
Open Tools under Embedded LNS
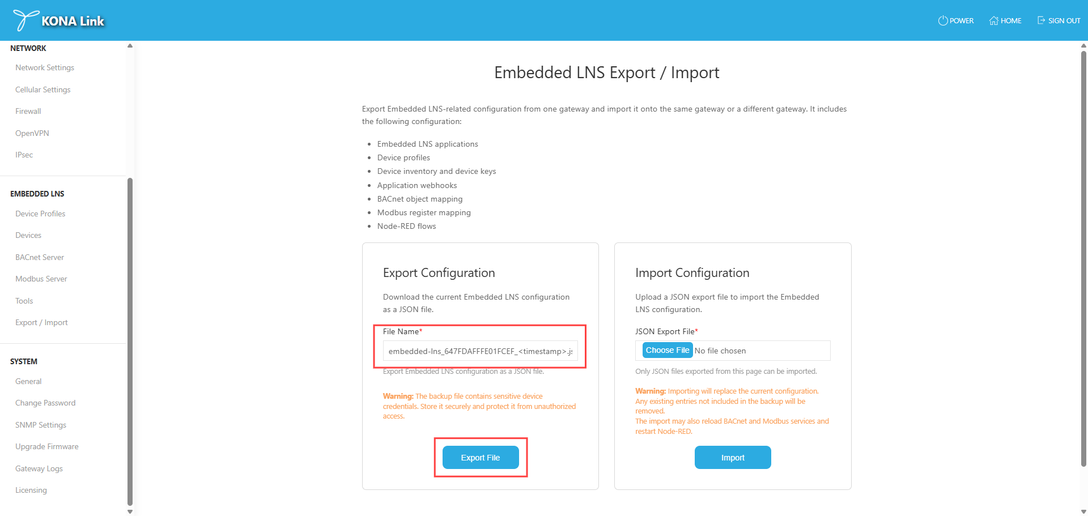pyautogui.click(x=24, y=301)
